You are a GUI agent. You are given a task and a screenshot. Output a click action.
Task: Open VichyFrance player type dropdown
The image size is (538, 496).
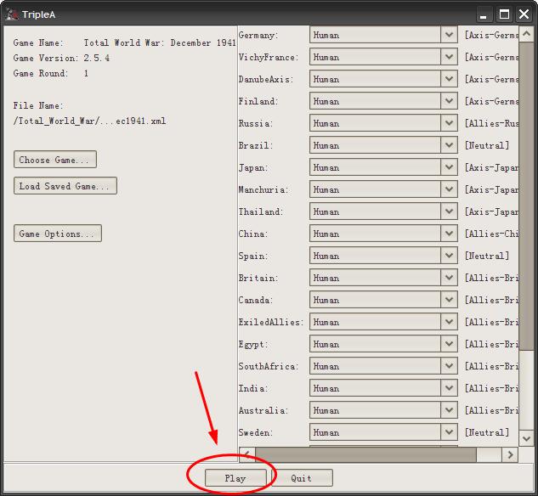383,57
